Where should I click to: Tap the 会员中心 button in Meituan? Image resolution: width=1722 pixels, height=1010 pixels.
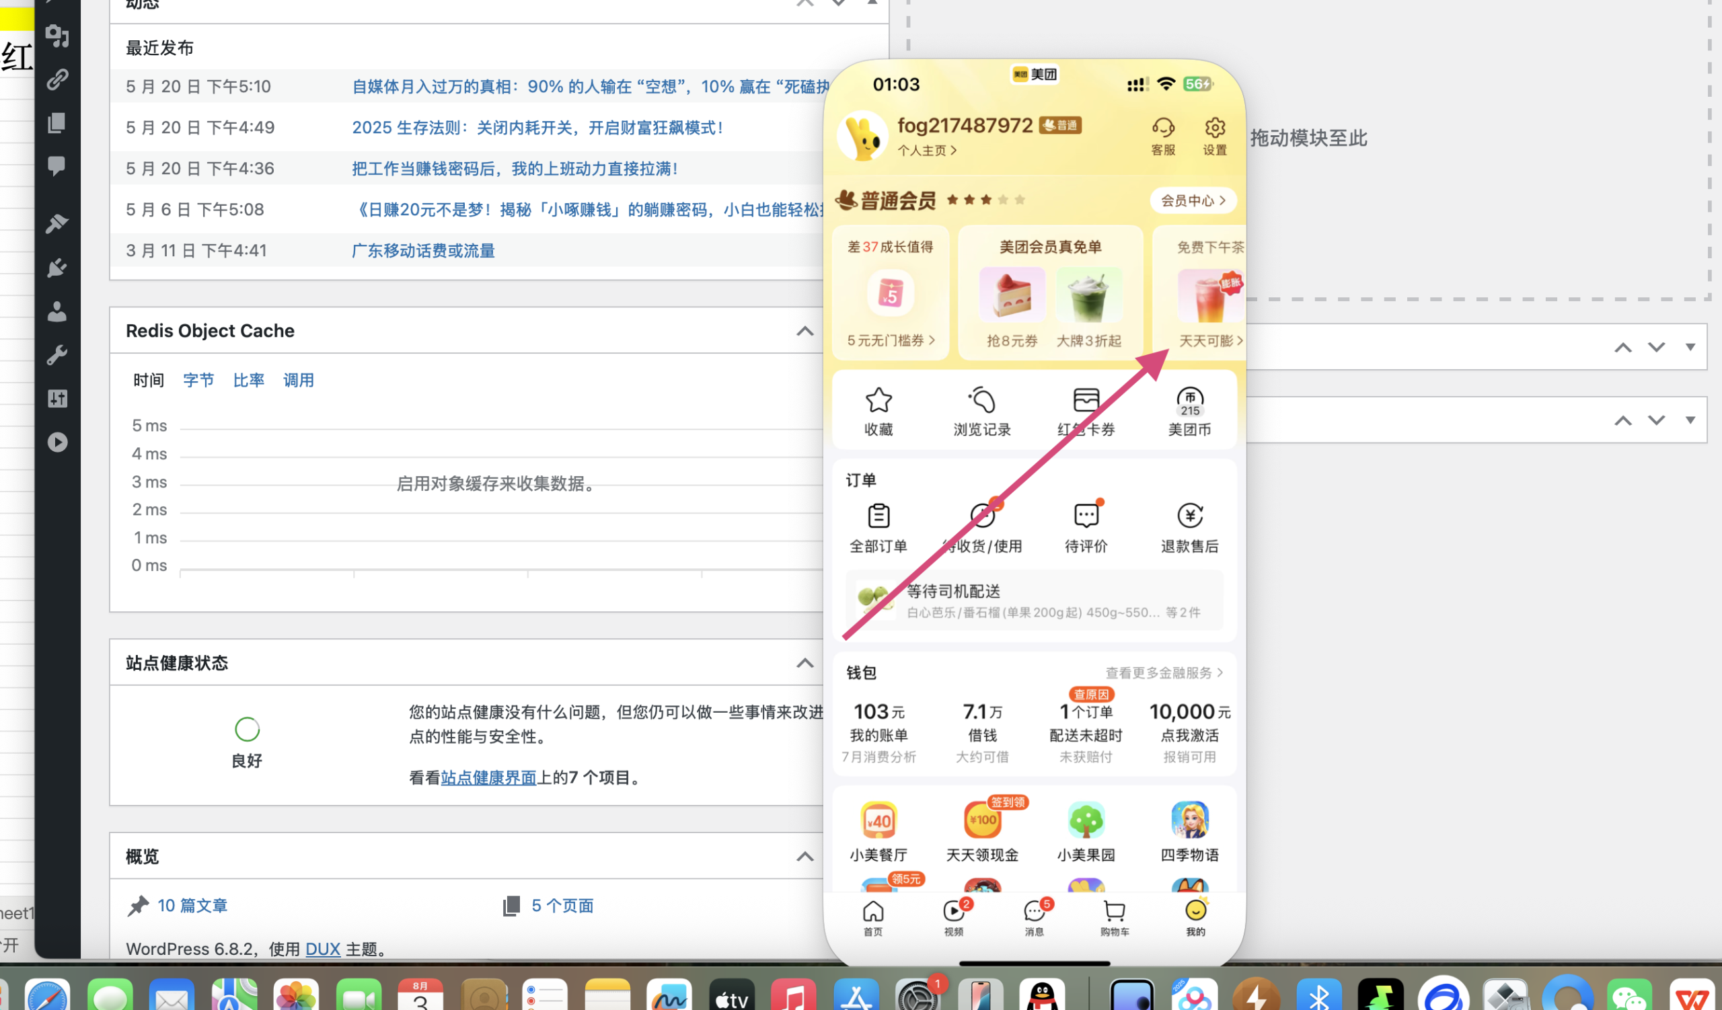pos(1193,201)
